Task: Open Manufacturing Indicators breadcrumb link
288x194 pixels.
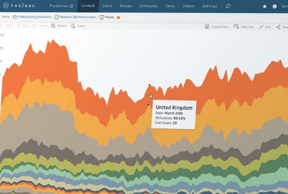Action: [35, 17]
